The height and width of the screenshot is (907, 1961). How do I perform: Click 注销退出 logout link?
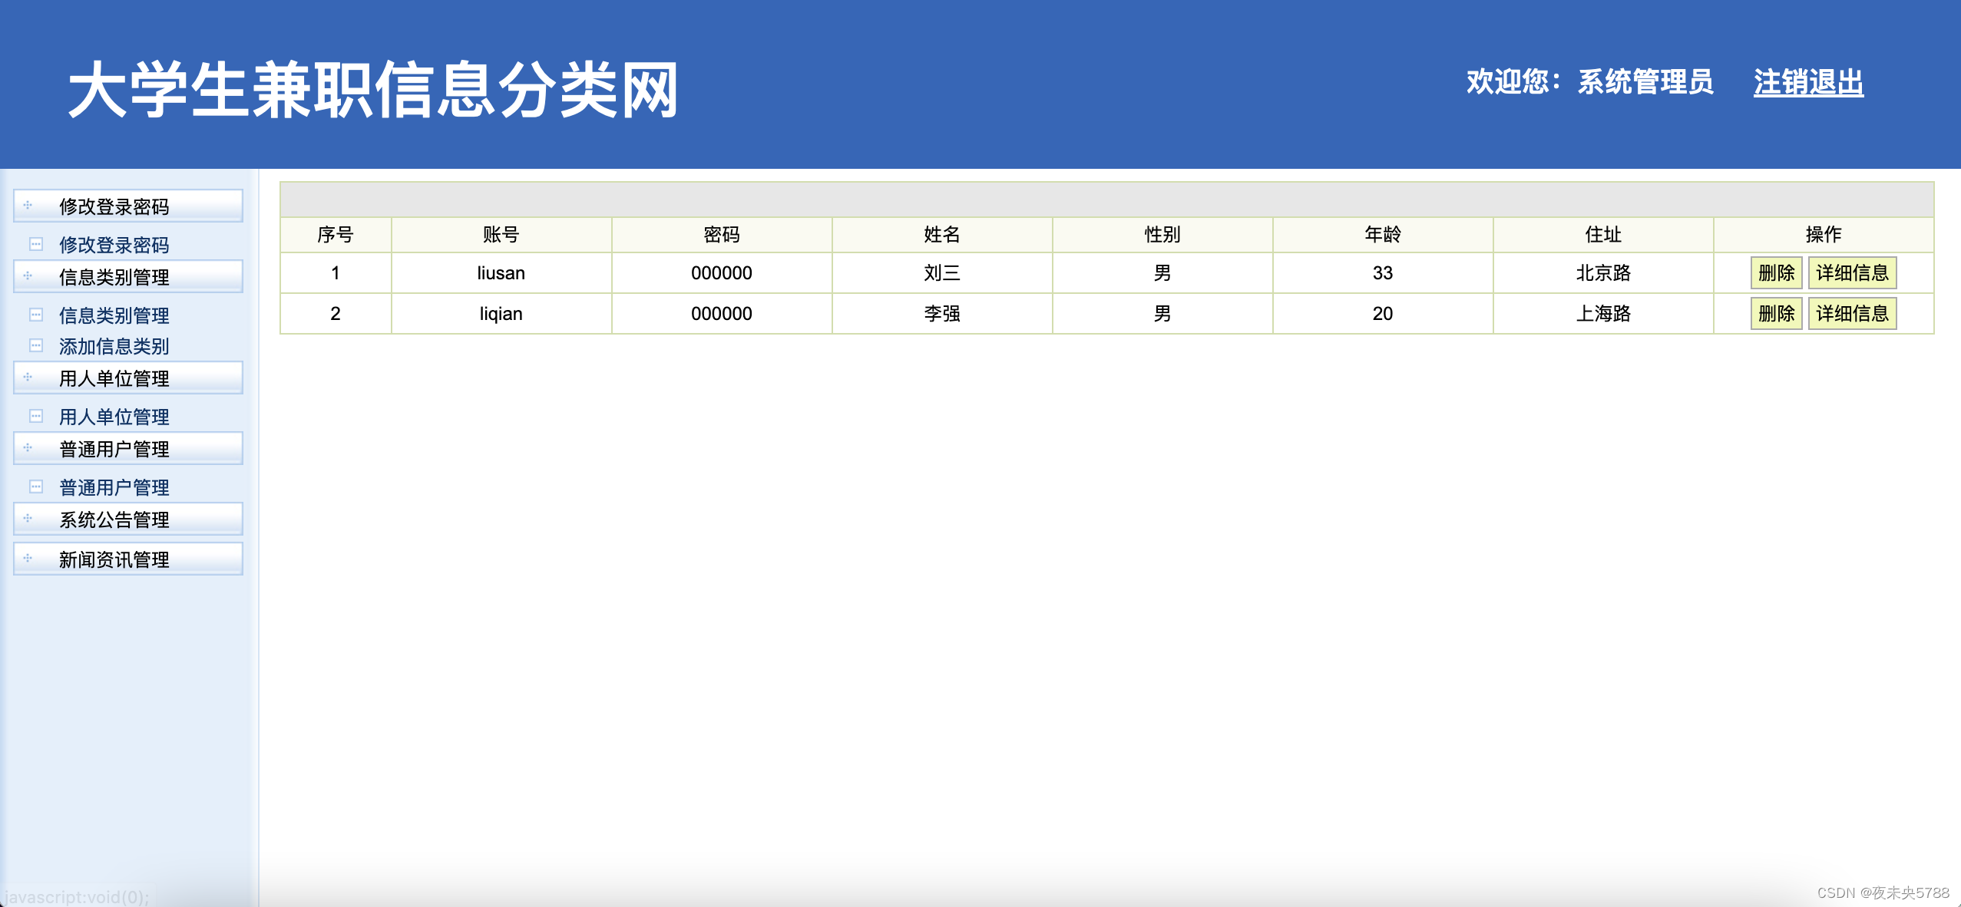coord(1808,83)
